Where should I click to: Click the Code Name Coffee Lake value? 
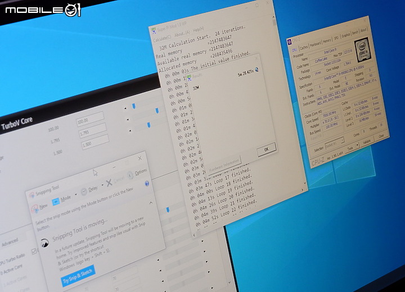321,60
